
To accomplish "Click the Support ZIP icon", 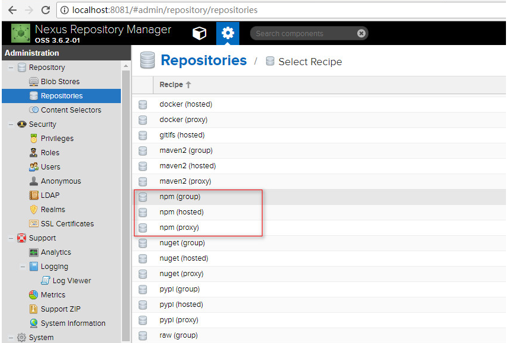I will point(33,309).
